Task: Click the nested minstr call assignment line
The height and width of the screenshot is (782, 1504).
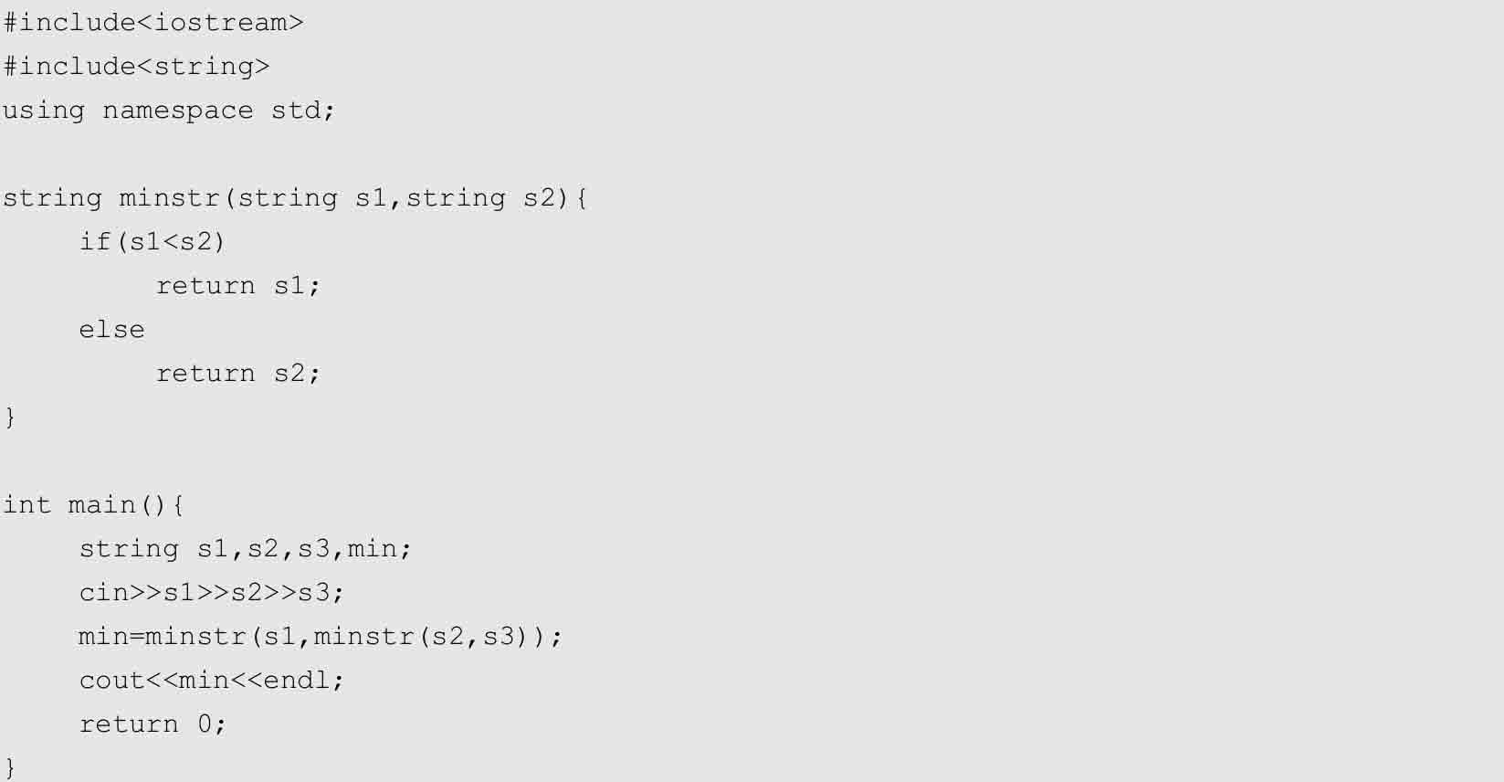Action: click(320, 637)
